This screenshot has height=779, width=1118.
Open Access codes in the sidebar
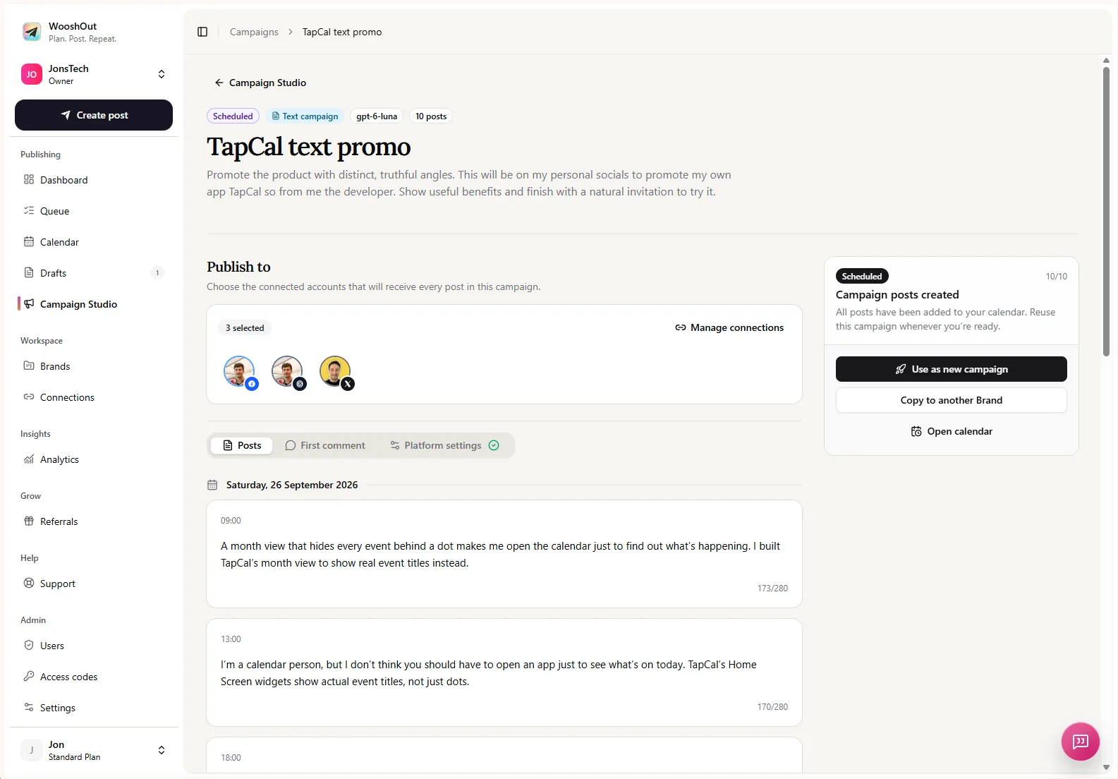94,677
